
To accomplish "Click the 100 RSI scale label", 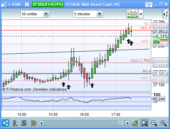I will 157,95.
